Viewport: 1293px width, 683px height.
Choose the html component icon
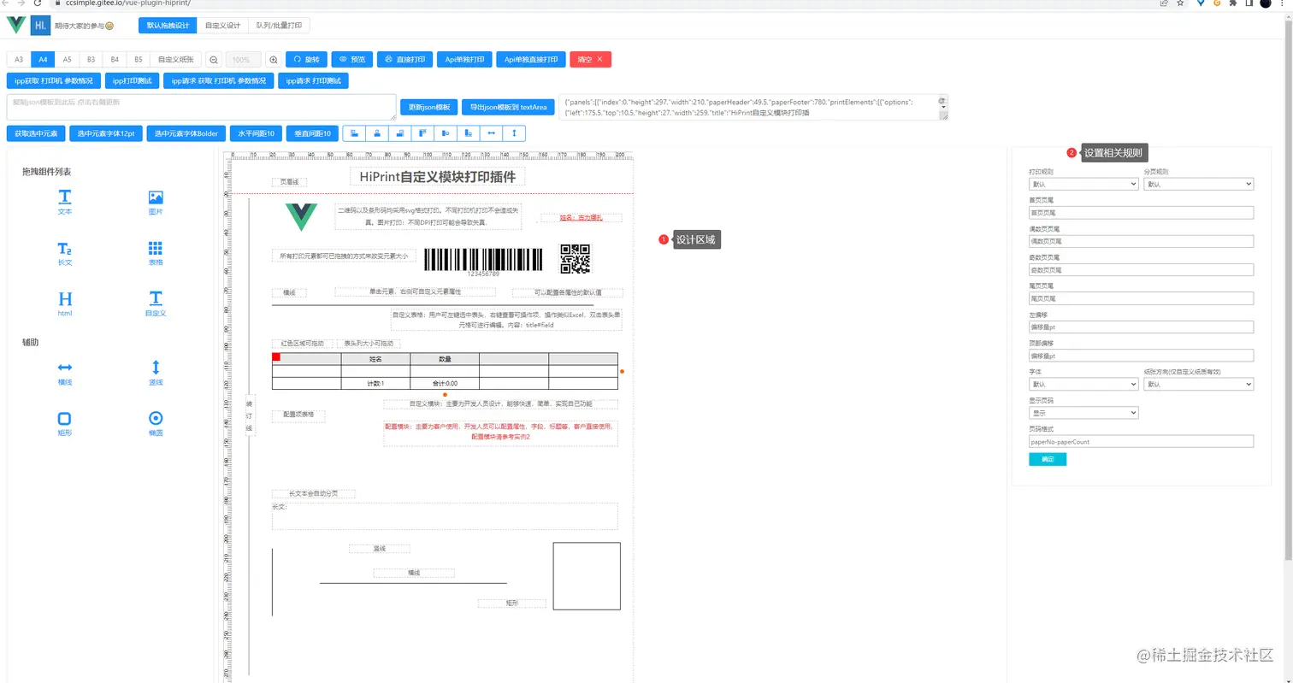coord(64,299)
